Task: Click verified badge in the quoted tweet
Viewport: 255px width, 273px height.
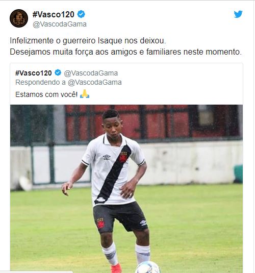Action: [x=58, y=73]
